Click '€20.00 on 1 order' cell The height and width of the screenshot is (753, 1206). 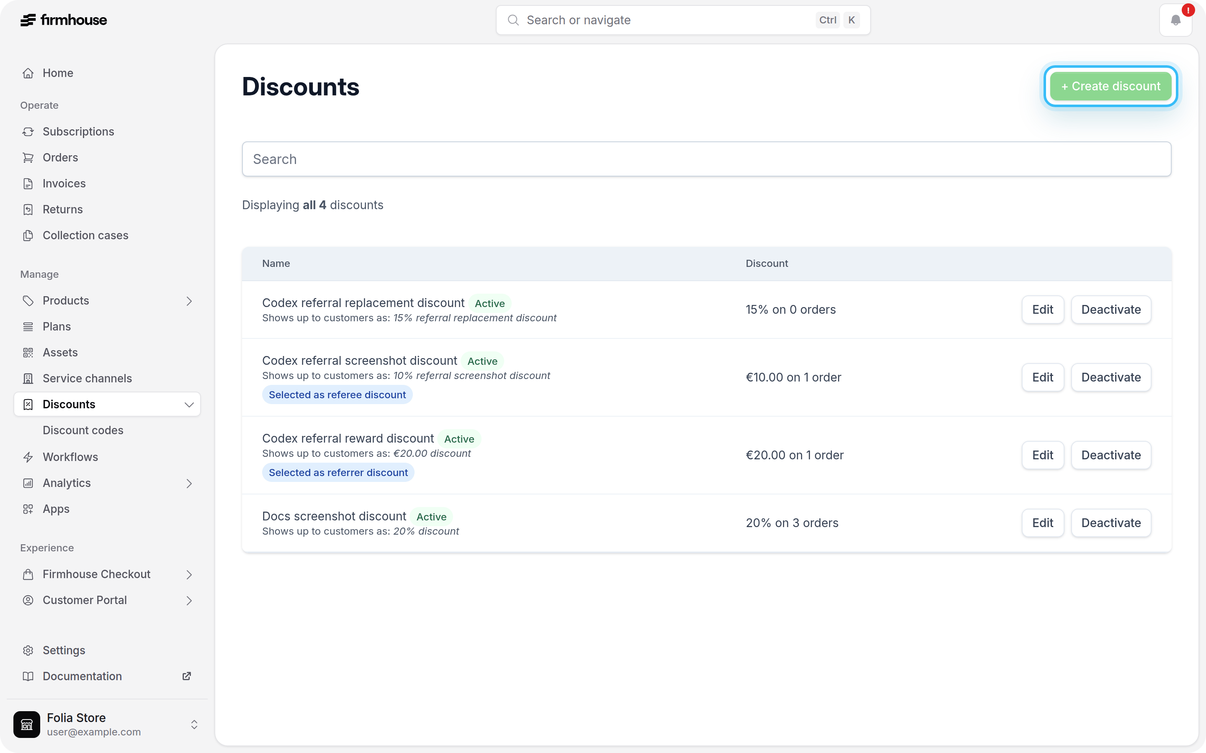click(x=794, y=455)
